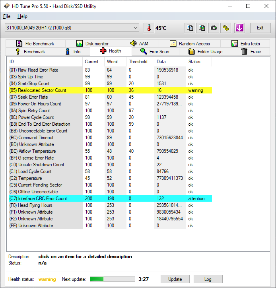This screenshot has width=276, height=288.
Task: Click the HD Tune app title icon
Action: (x=7, y=6)
